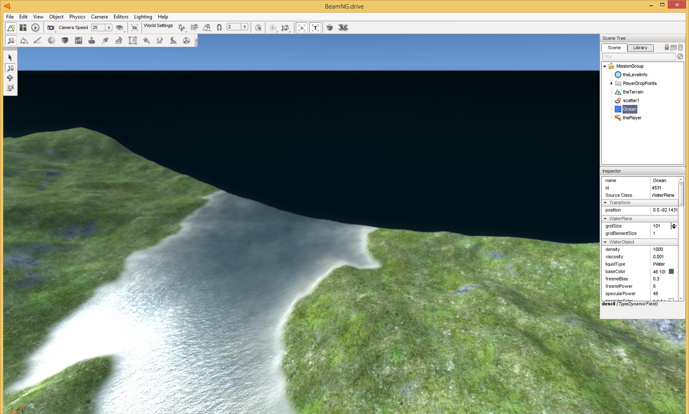This screenshot has width=689, height=414.
Task: Click the Play level button
Action: click(x=35, y=27)
